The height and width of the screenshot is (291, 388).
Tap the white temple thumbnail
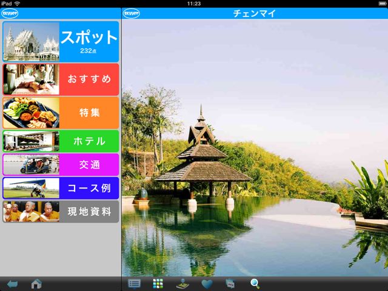(31, 42)
